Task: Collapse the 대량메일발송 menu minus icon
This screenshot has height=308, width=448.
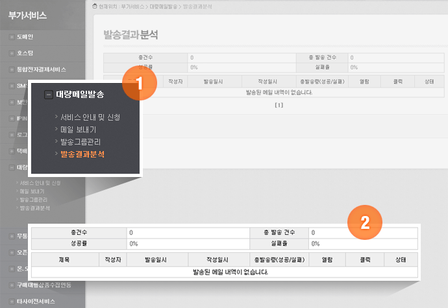Action: tap(48, 95)
